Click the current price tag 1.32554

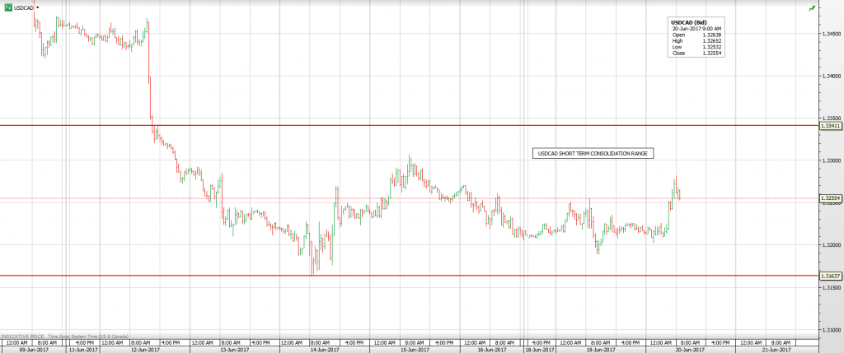point(830,198)
